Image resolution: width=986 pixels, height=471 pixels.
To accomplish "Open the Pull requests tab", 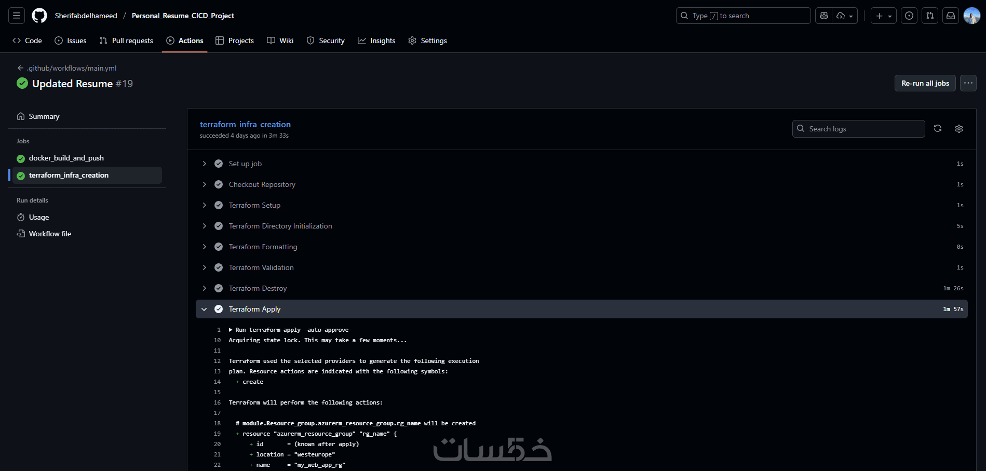I will (x=126, y=41).
